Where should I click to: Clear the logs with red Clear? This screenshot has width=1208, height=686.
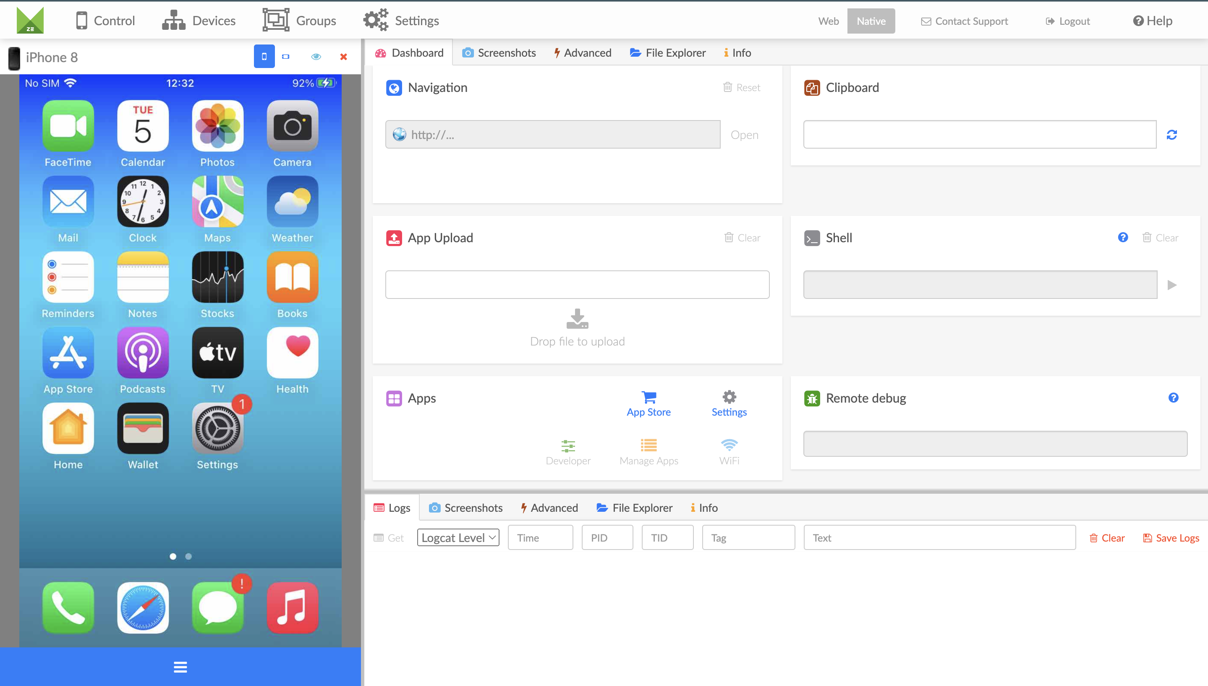click(x=1107, y=537)
